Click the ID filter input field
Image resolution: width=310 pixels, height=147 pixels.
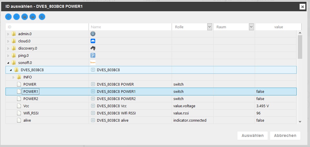[46, 27]
